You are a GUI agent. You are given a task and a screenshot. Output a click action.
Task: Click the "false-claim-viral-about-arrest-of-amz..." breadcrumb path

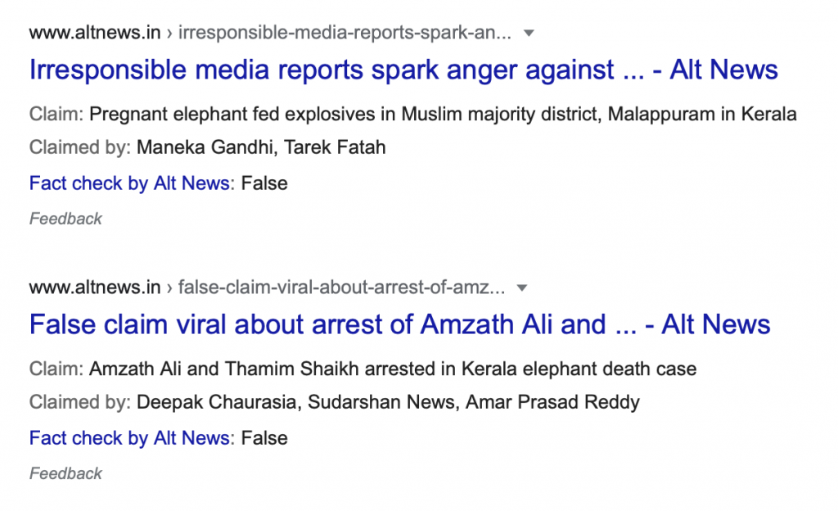click(341, 288)
